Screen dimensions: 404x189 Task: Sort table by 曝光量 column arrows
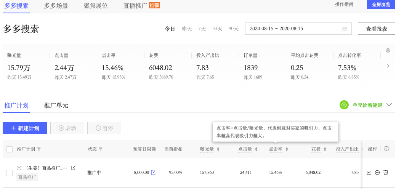(x=218, y=149)
